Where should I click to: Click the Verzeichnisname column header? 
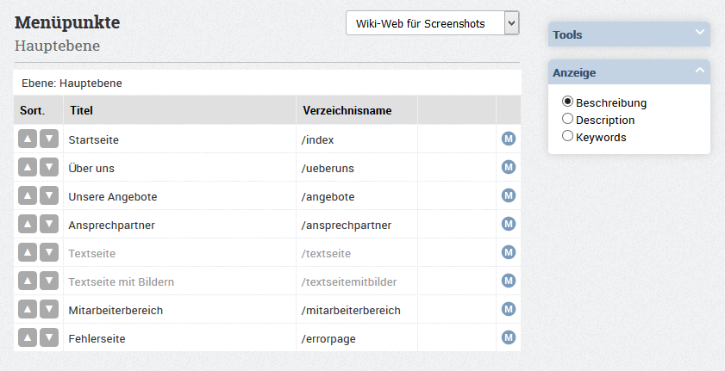pyautogui.click(x=347, y=111)
